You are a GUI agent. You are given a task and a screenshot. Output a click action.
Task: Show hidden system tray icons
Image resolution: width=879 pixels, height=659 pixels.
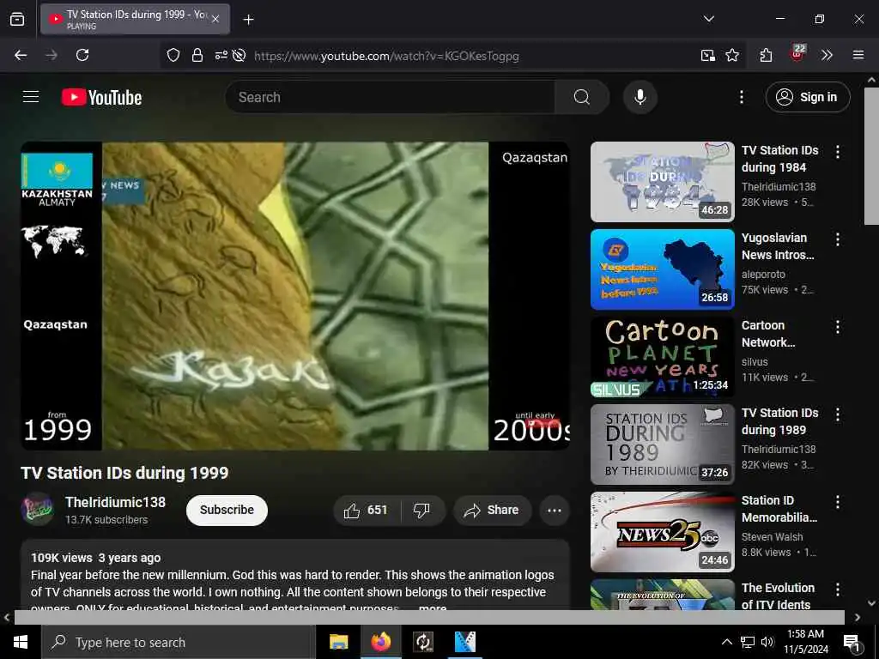pyautogui.click(x=726, y=642)
